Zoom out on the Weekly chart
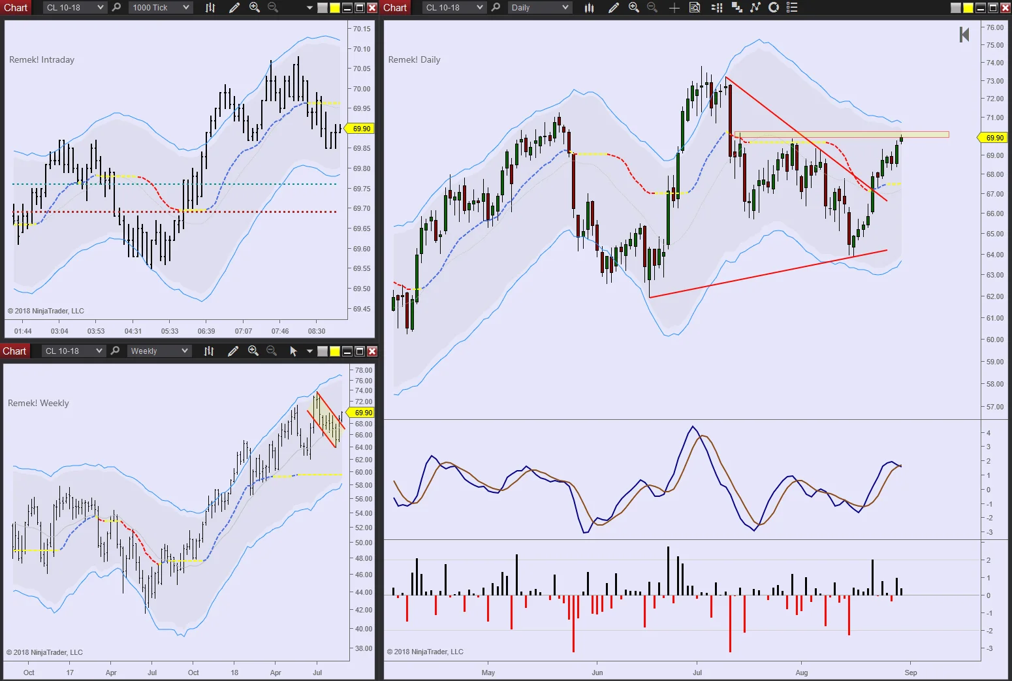The height and width of the screenshot is (681, 1012). [x=272, y=351]
